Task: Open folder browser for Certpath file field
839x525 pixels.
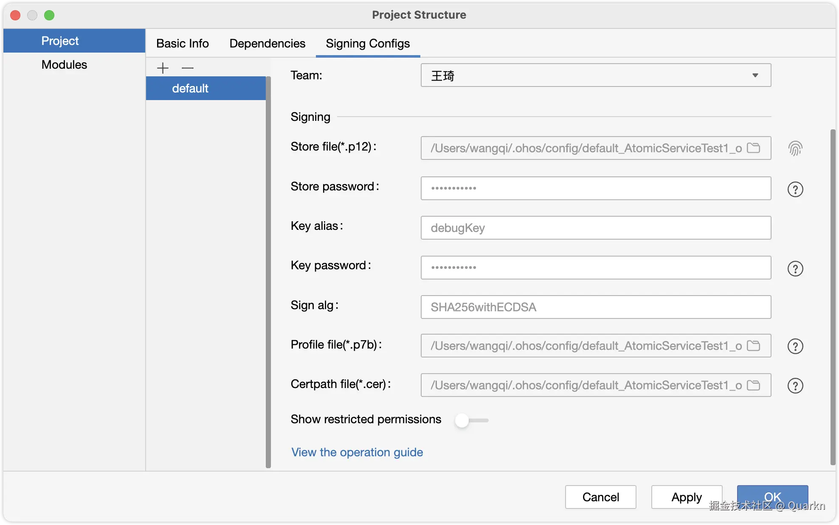Action: (x=753, y=385)
